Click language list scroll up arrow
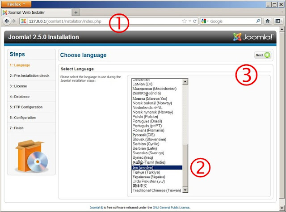Viewport: 286px width, 212px height. (185, 81)
